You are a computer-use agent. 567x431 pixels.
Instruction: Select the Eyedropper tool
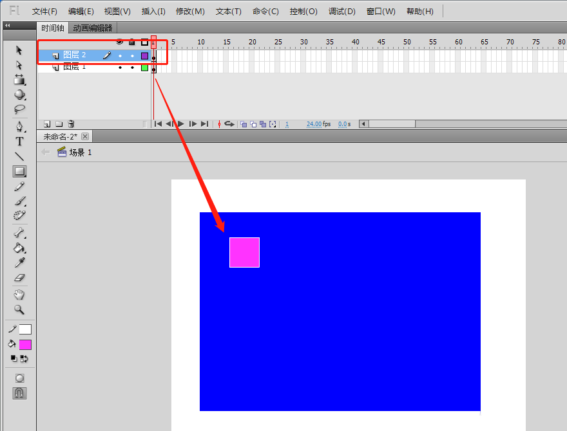click(19, 263)
